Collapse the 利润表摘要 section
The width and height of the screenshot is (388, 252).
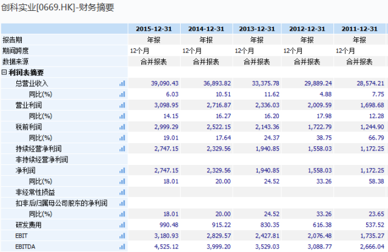pyautogui.click(x=4, y=73)
